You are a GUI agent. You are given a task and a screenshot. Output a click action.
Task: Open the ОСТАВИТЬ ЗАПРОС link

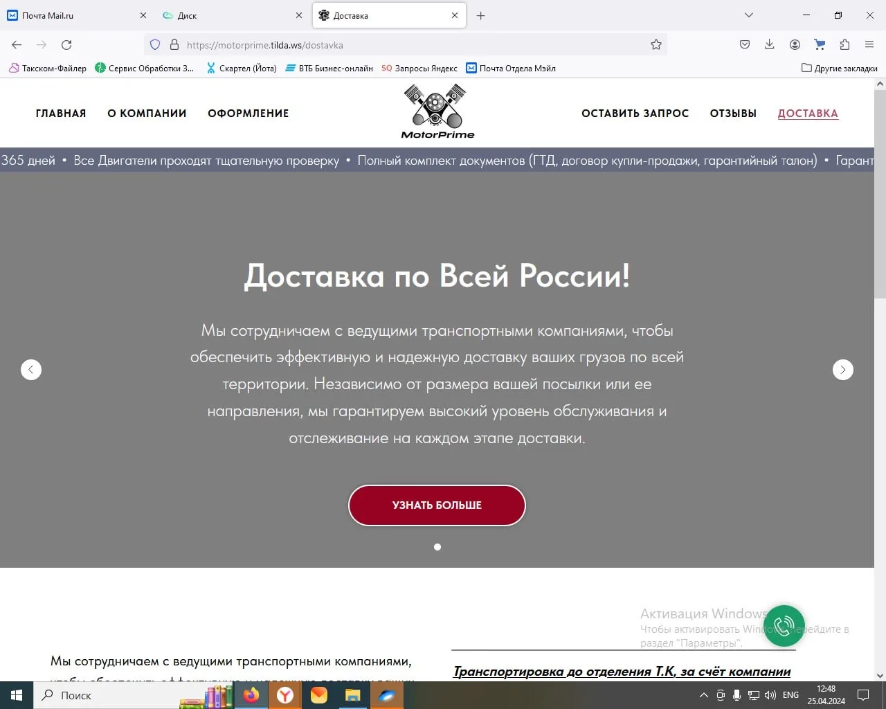(x=635, y=114)
